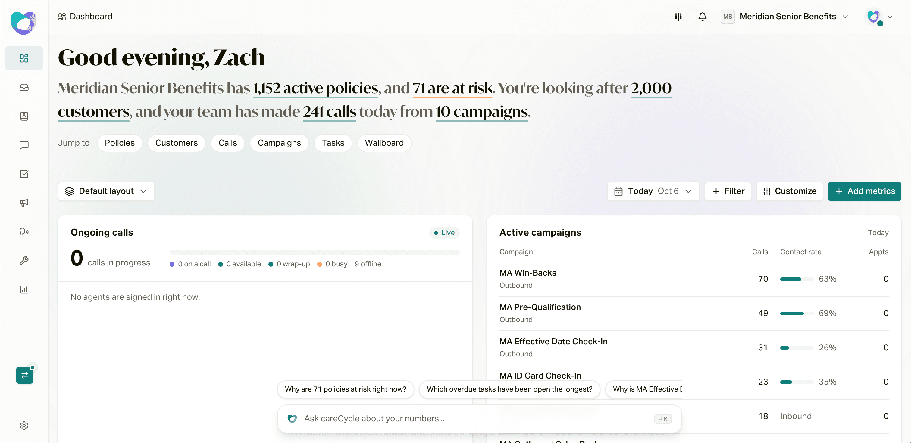
Task: Open the Chat messages icon in sidebar
Action: pos(24,145)
